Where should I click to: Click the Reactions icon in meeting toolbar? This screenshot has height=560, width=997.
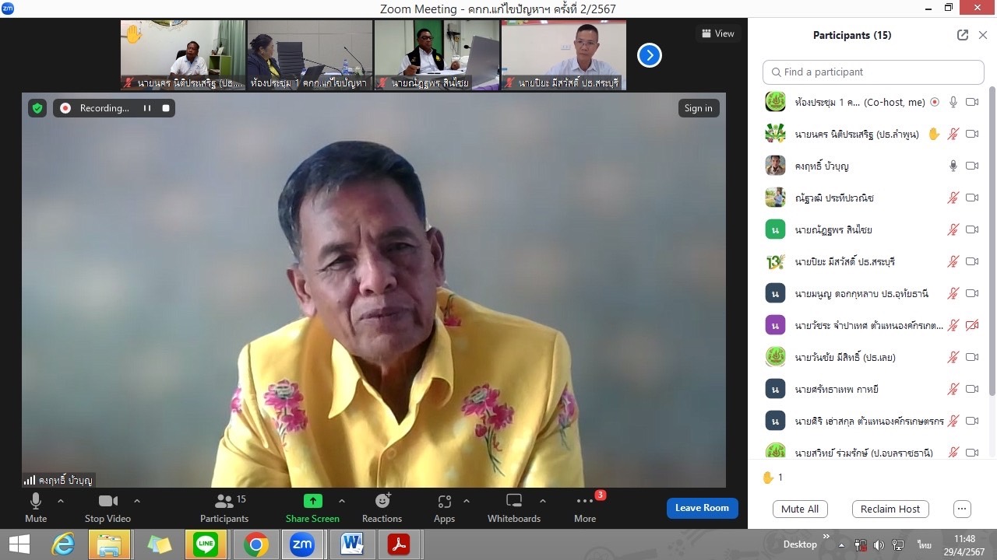[x=382, y=502]
